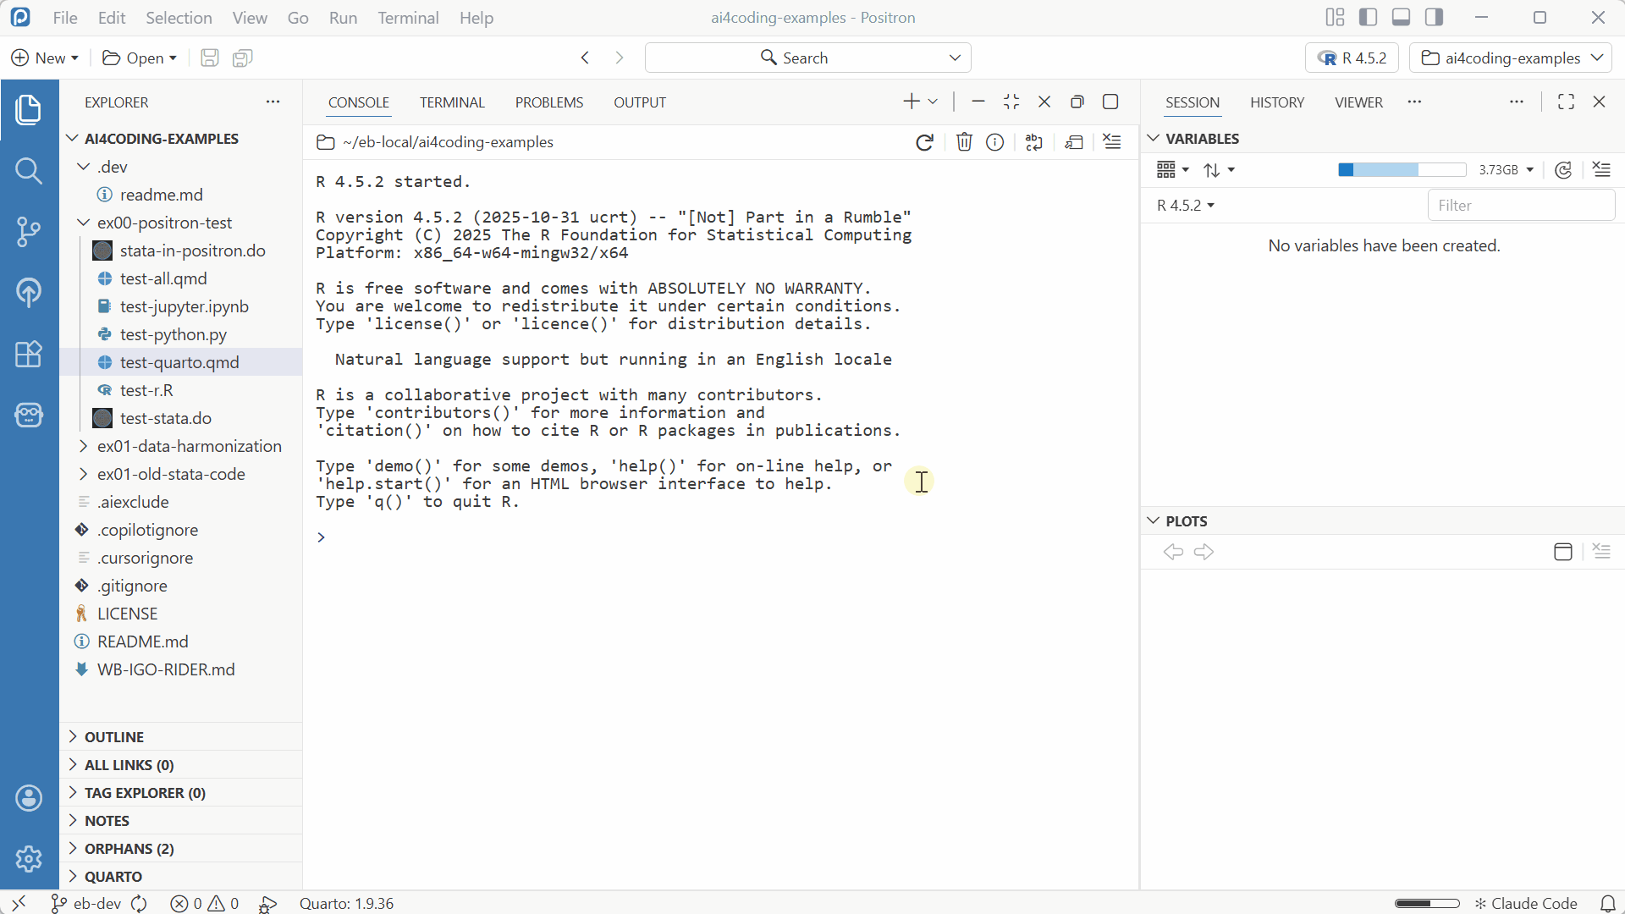The height and width of the screenshot is (914, 1625).
Task: Open the ai4coding-examples folder dropdown
Action: coord(1511,58)
